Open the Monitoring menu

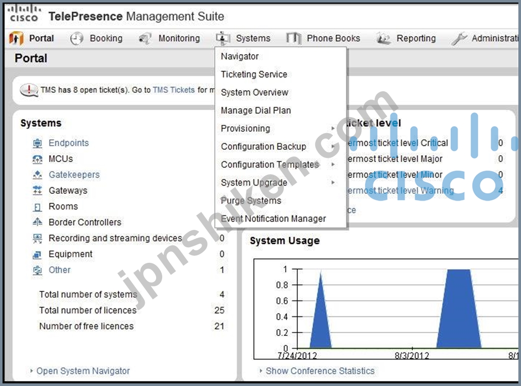[179, 39]
